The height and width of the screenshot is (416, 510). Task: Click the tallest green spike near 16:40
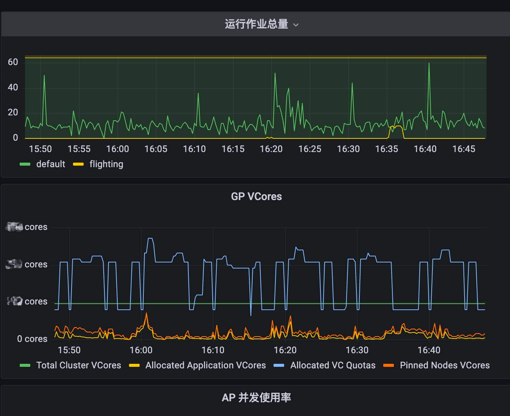coord(429,64)
